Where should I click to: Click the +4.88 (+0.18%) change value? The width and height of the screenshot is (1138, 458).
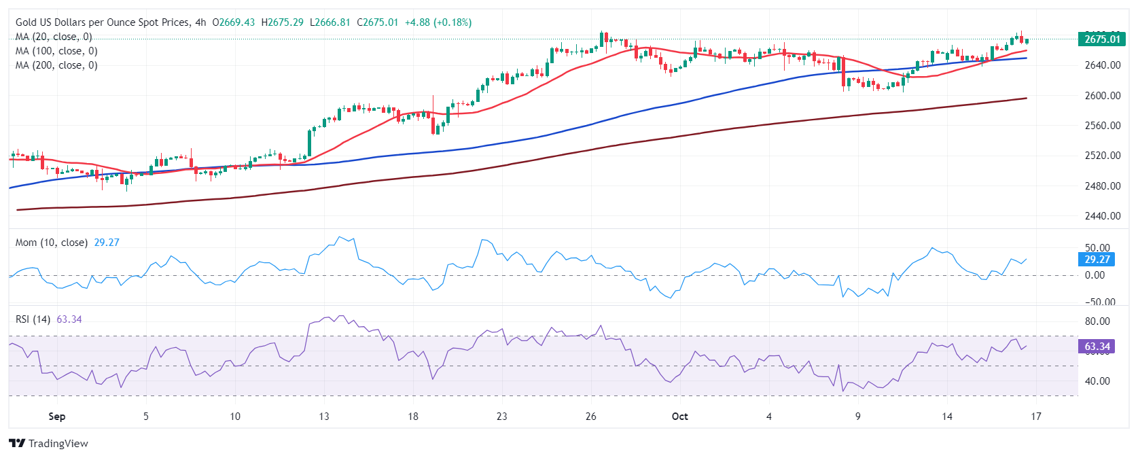(x=438, y=22)
